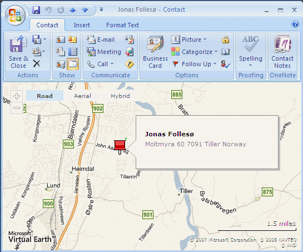
Task: Open the contact's Web Page globe icon
Action: click(130, 52)
